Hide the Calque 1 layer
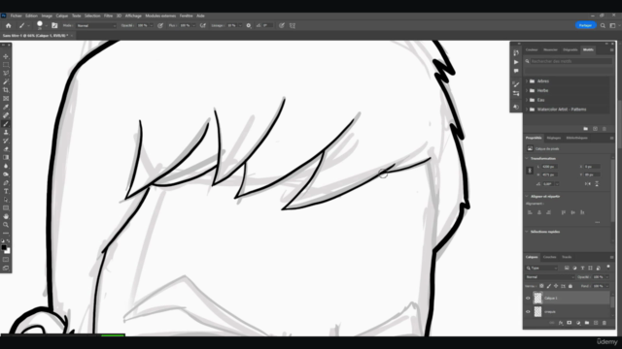Screen dimensions: 622x349 tap(528, 299)
